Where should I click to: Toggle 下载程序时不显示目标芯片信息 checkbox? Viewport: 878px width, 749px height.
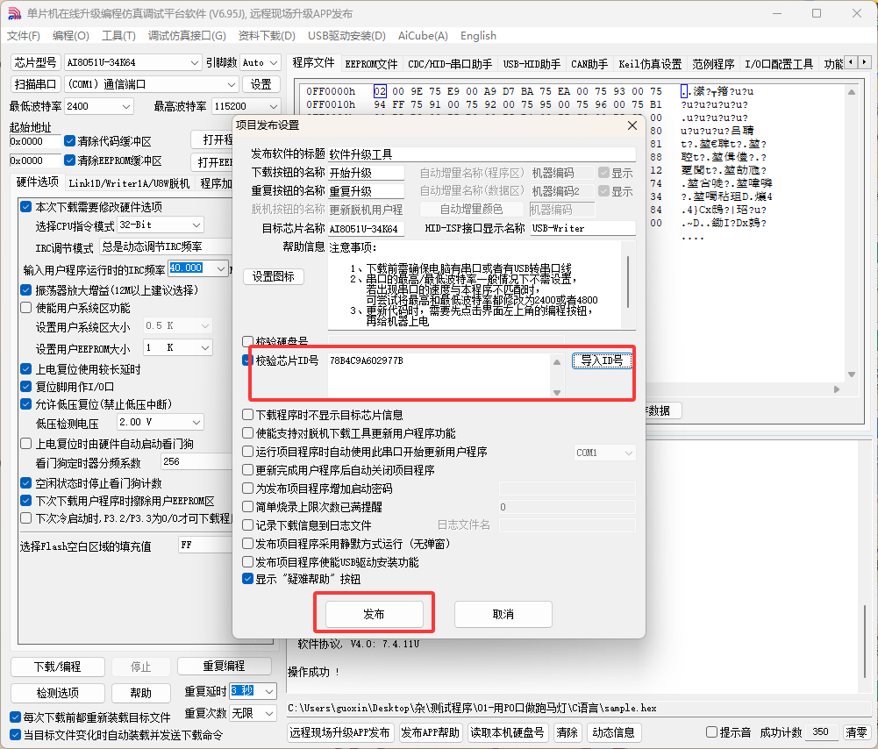(x=247, y=415)
